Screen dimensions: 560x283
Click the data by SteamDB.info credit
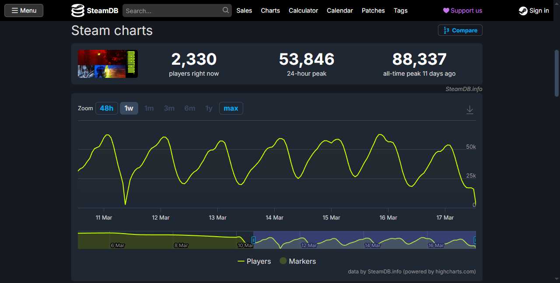(x=412, y=272)
